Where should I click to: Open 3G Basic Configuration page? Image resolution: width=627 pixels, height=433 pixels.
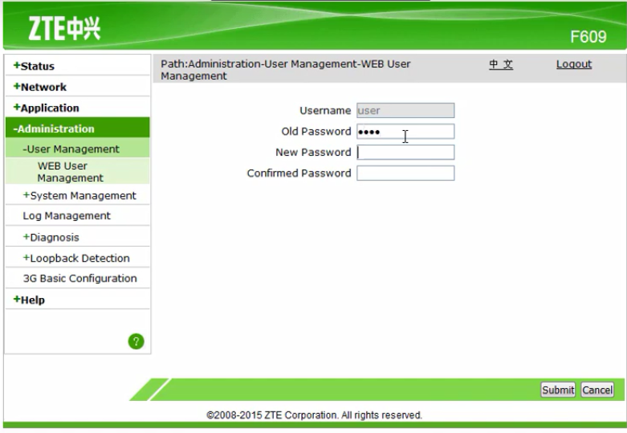click(x=80, y=278)
